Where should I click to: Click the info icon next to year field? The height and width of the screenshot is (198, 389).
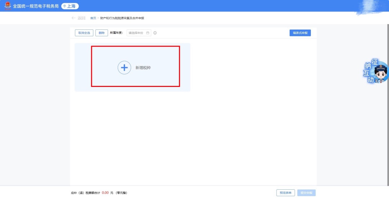pyautogui.click(x=155, y=33)
